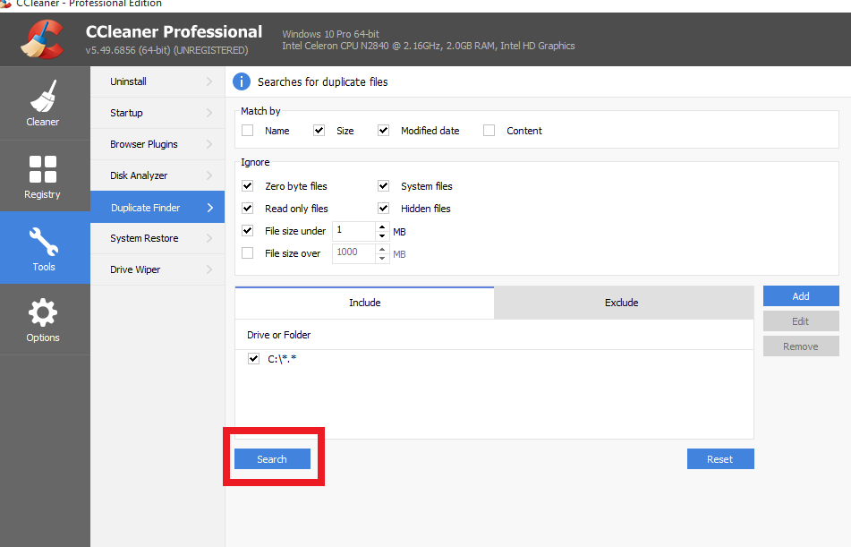Open System Restore tool
This screenshot has height=547, width=851.
click(157, 238)
